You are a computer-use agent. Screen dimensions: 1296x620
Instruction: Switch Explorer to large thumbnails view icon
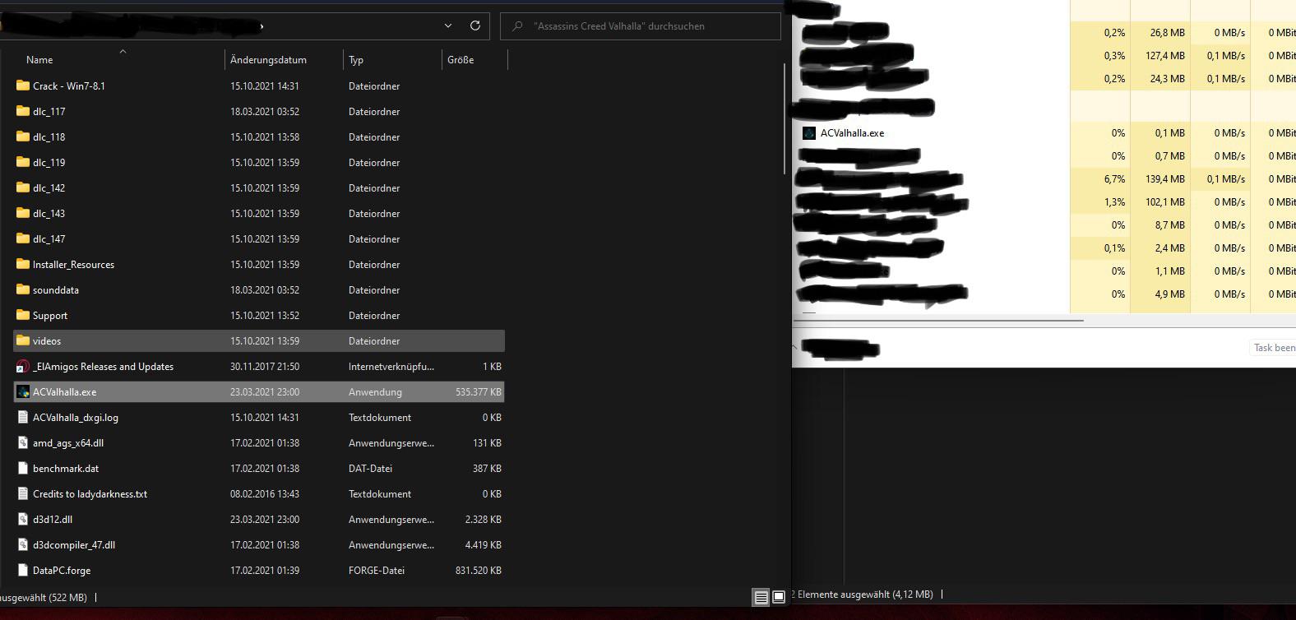pyautogui.click(x=779, y=597)
